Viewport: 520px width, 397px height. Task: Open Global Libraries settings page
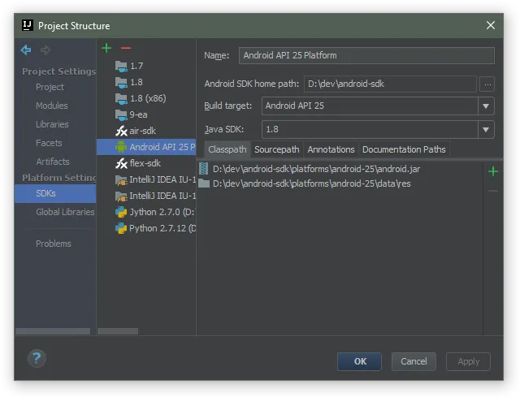tap(65, 212)
